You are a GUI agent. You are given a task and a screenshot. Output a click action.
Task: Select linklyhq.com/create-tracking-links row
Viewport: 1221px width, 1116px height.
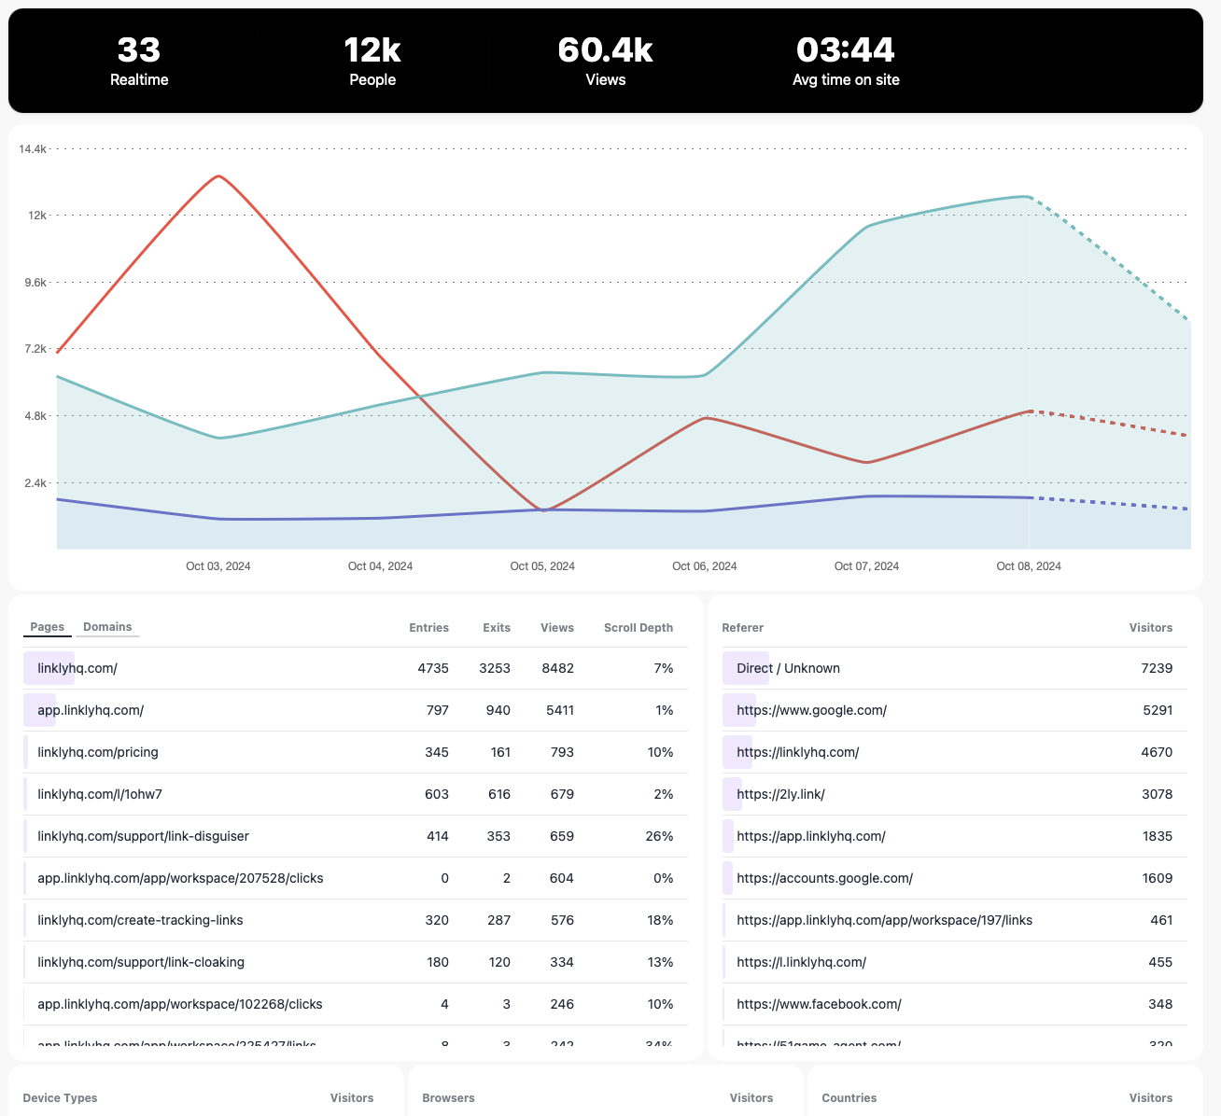click(x=356, y=920)
